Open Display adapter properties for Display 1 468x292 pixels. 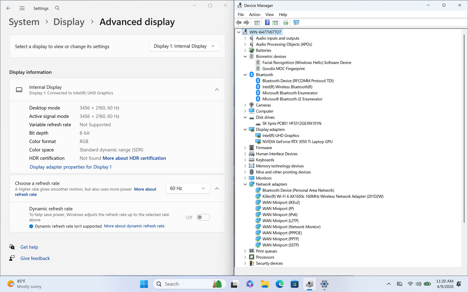(70, 167)
